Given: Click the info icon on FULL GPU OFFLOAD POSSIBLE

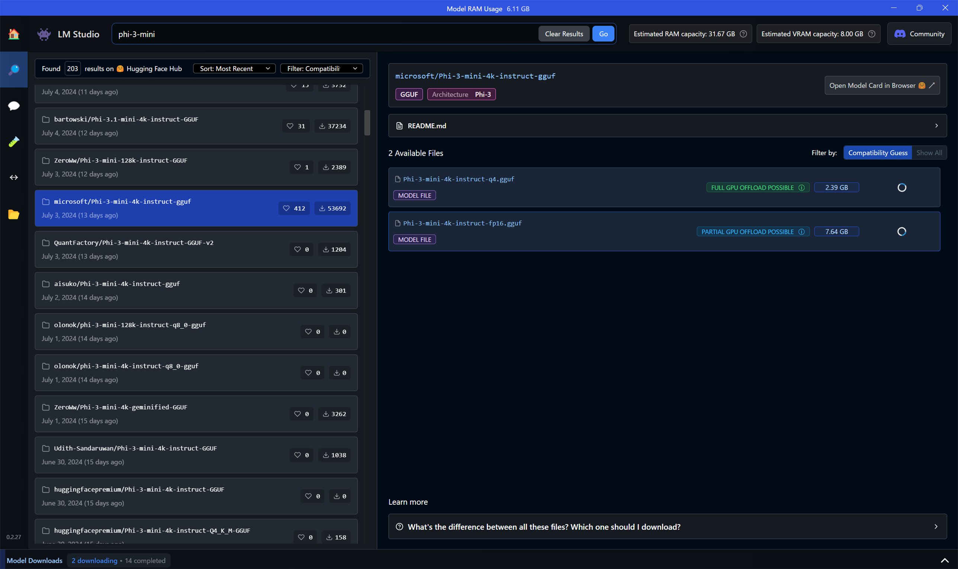Looking at the screenshot, I should click(801, 188).
